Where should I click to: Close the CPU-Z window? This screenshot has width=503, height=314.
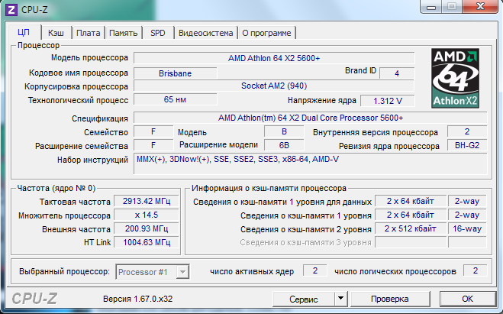pos(480,6)
